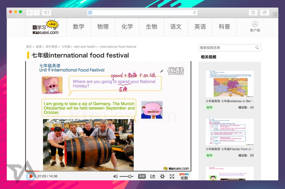
Task: Click the 七年级international food festival heading
Action: tap(80, 55)
